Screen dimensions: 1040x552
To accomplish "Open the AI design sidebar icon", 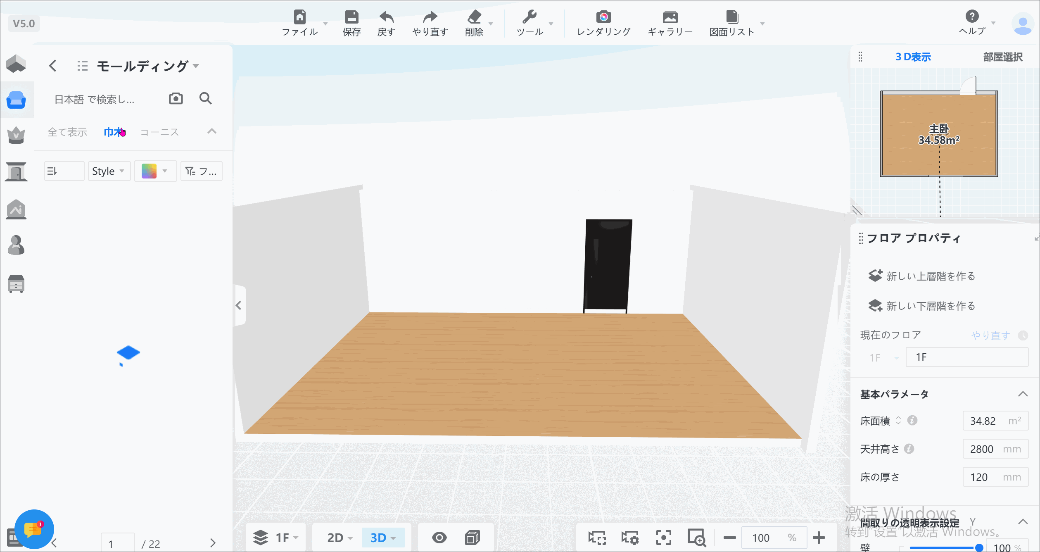I will click(x=16, y=209).
